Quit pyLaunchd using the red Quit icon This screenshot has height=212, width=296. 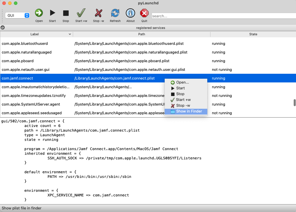pos(144,13)
